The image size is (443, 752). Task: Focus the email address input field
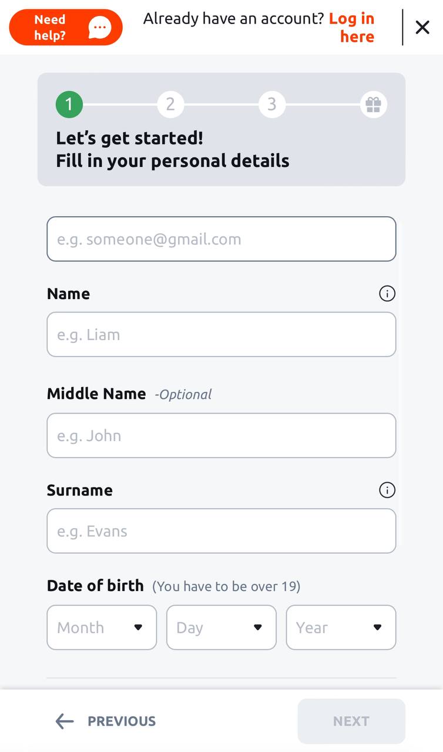click(x=221, y=239)
